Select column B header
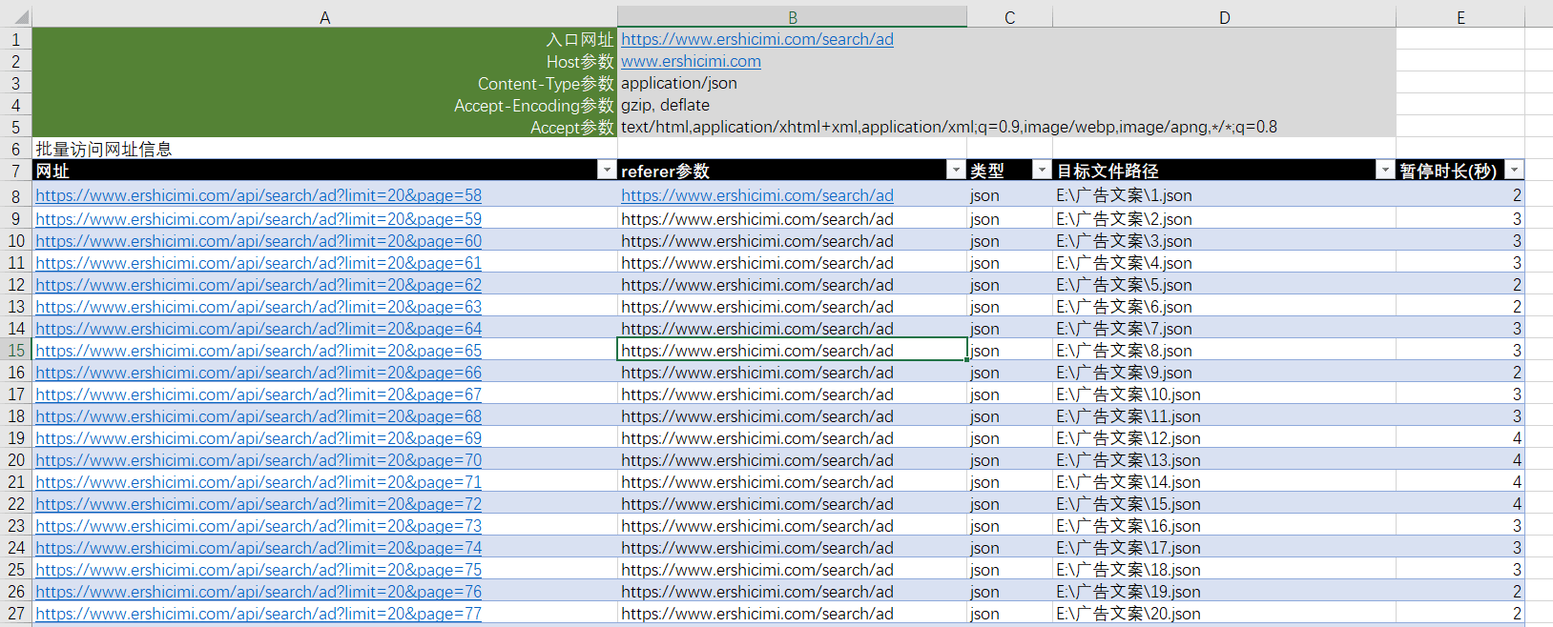Image resolution: width=1553 pixels, height=627 pixels. point(792,17)
